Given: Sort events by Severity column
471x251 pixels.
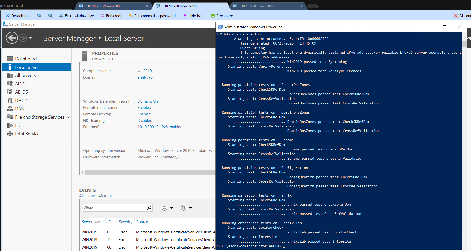Looking at the screenshot, I should pyautogui.click(x=125, y=222).
